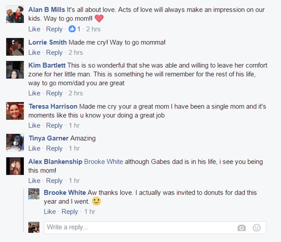
Task: Click the camera icon in reply box
Action: point(241,228)
